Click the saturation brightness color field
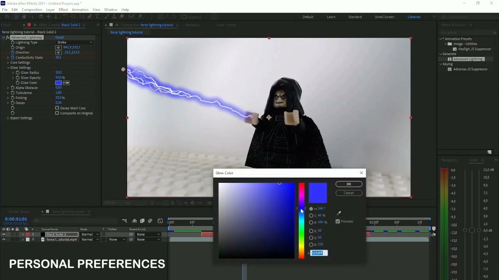Viewport: 499px width, 280px height. [257, 220]
